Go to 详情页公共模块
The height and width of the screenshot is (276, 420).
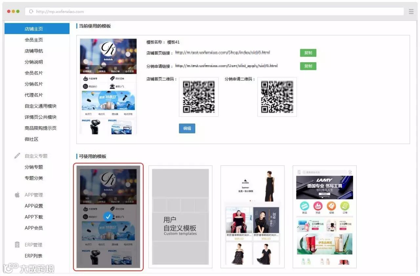point(41,117)
